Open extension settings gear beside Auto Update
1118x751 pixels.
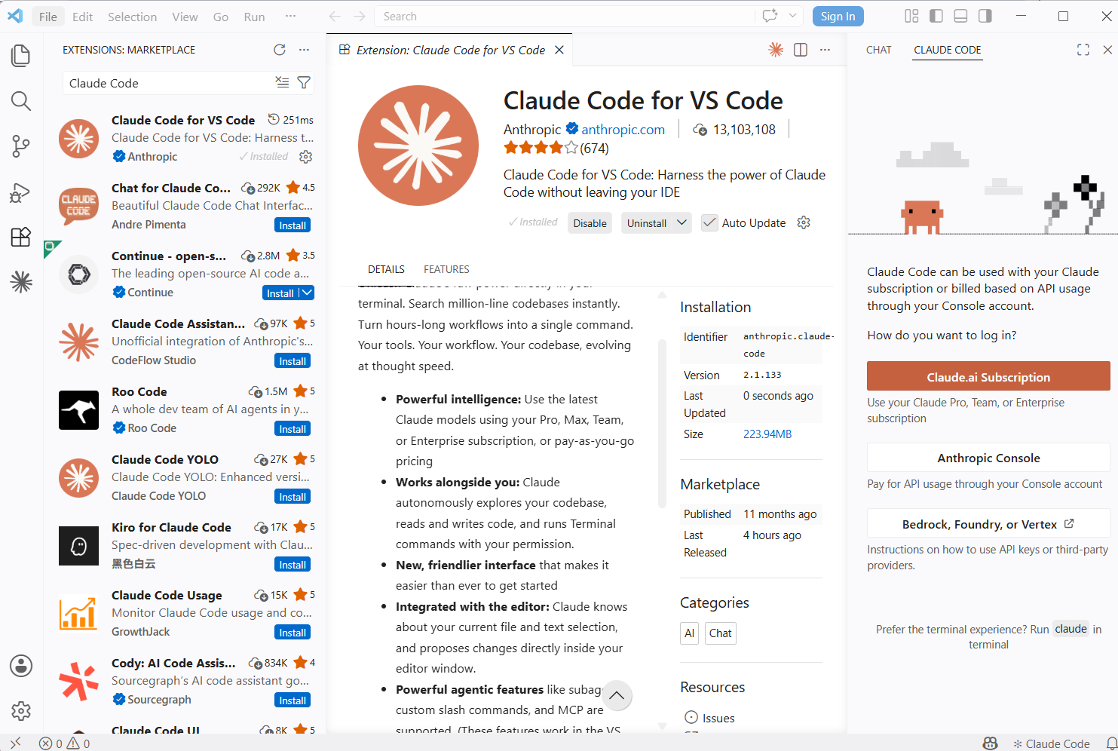coord(804,222)
